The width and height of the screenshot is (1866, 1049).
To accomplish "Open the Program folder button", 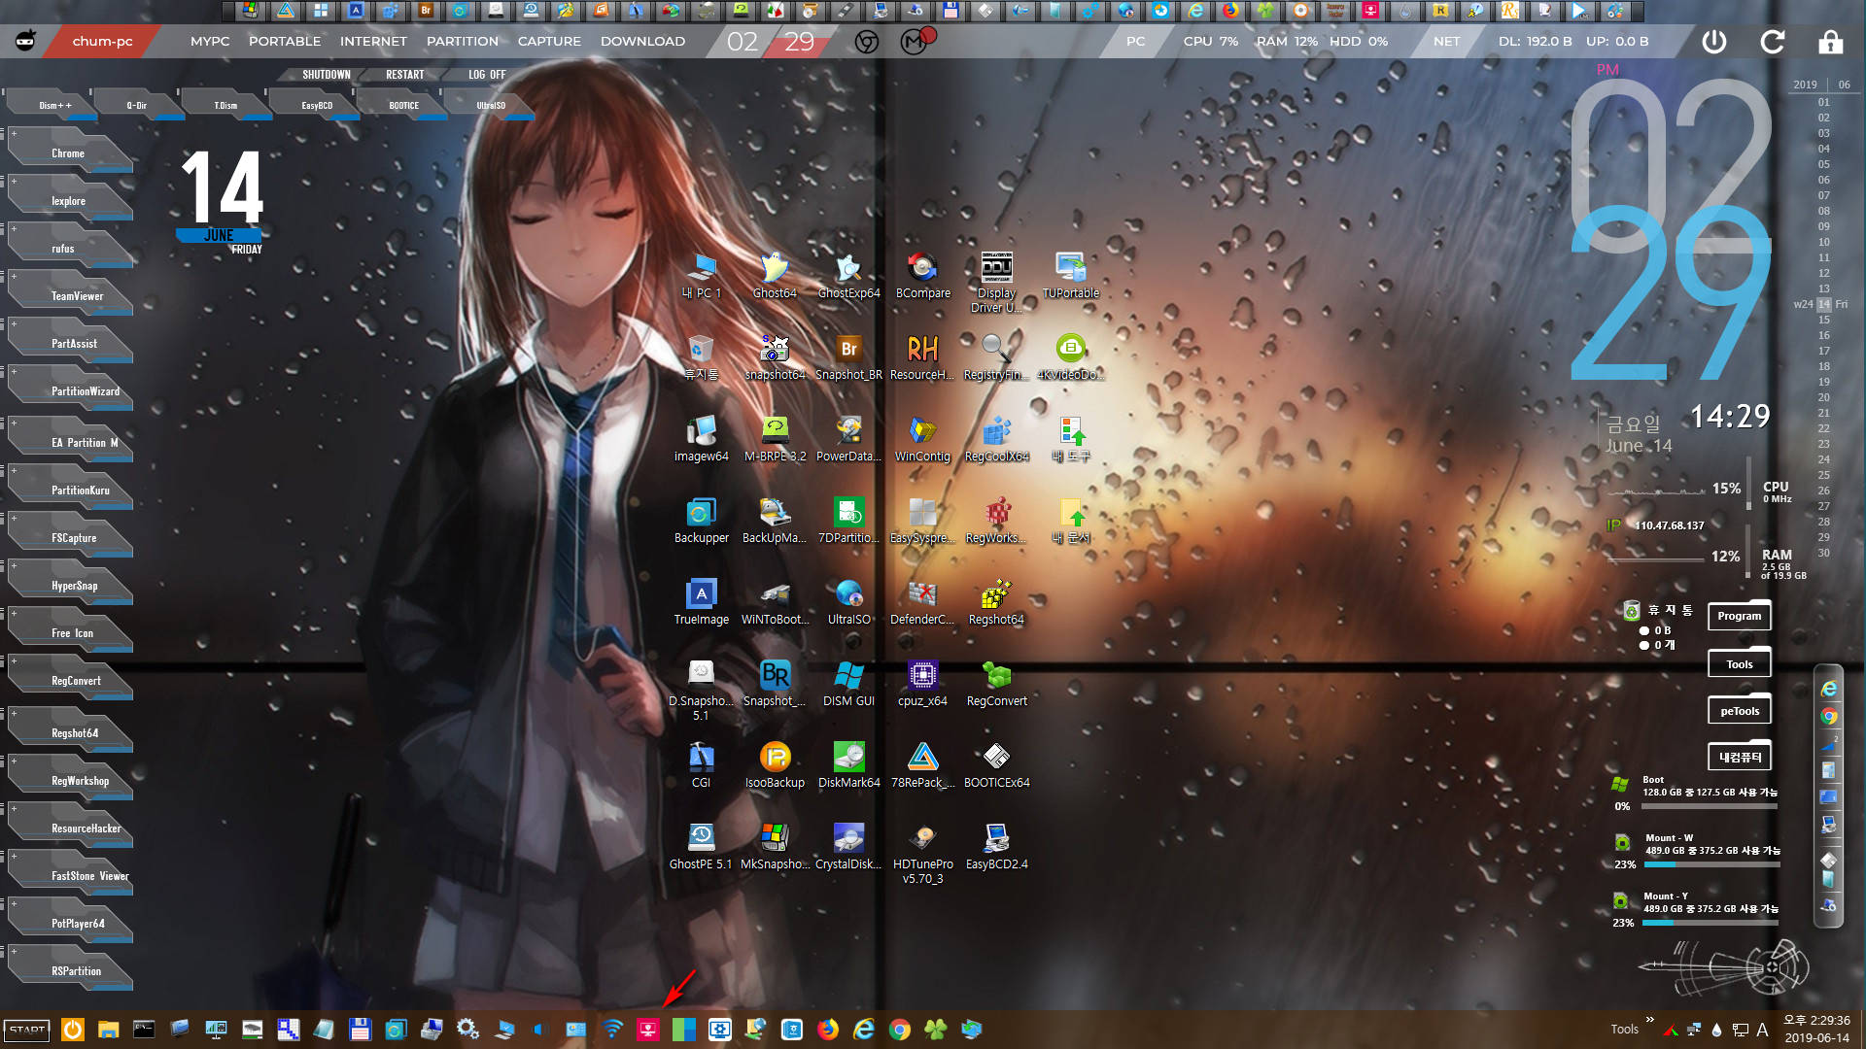I will pyautogui.click(x=1739, y=616).
